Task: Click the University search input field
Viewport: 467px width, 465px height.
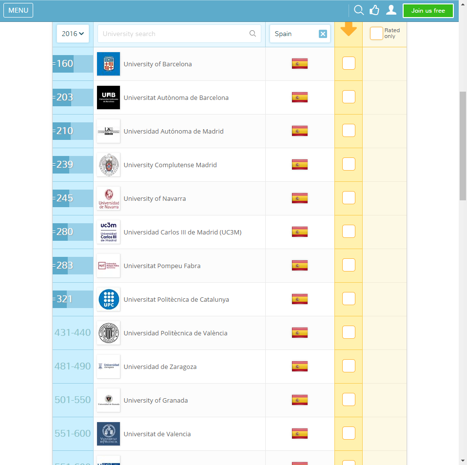Action: tap(179, 34)
